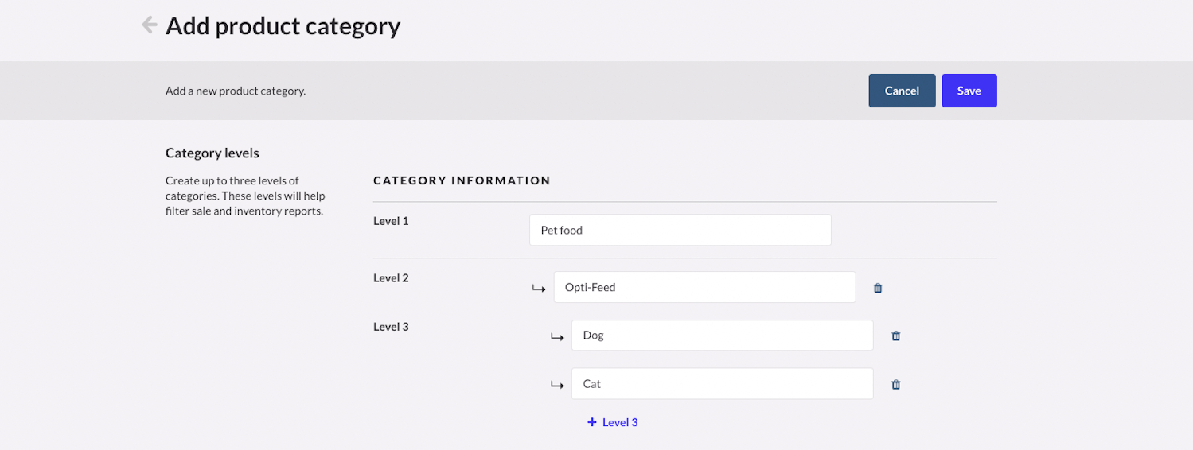Click into the Dog text field

(722, 336)
